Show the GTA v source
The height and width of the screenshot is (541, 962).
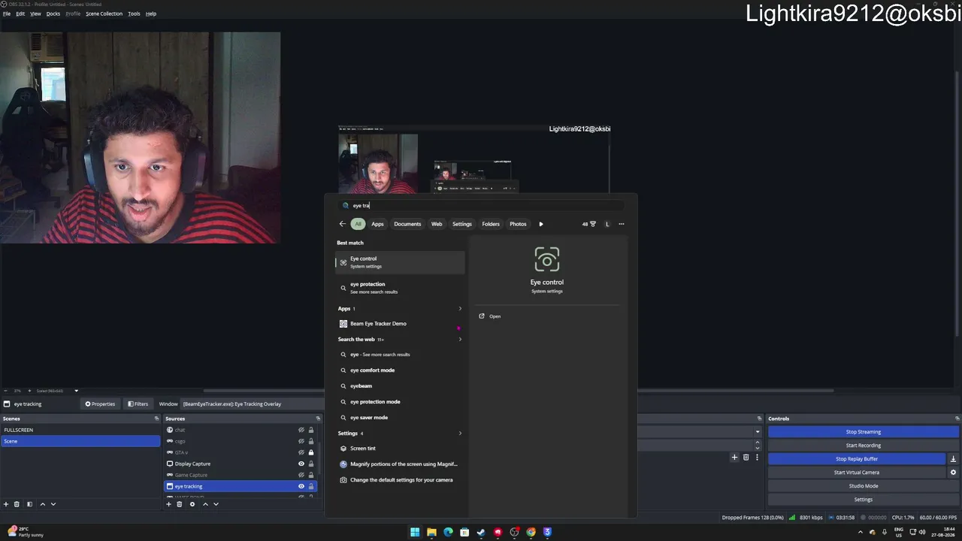[301, 452]
